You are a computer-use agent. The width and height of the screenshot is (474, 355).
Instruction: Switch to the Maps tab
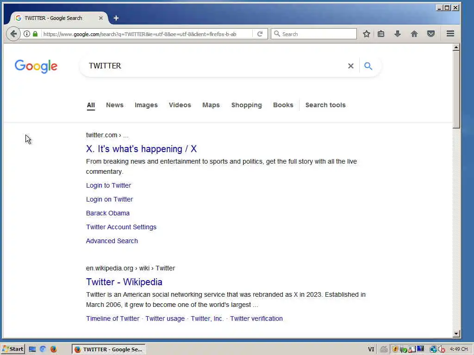pyautogui.click(x=211, y=105)
